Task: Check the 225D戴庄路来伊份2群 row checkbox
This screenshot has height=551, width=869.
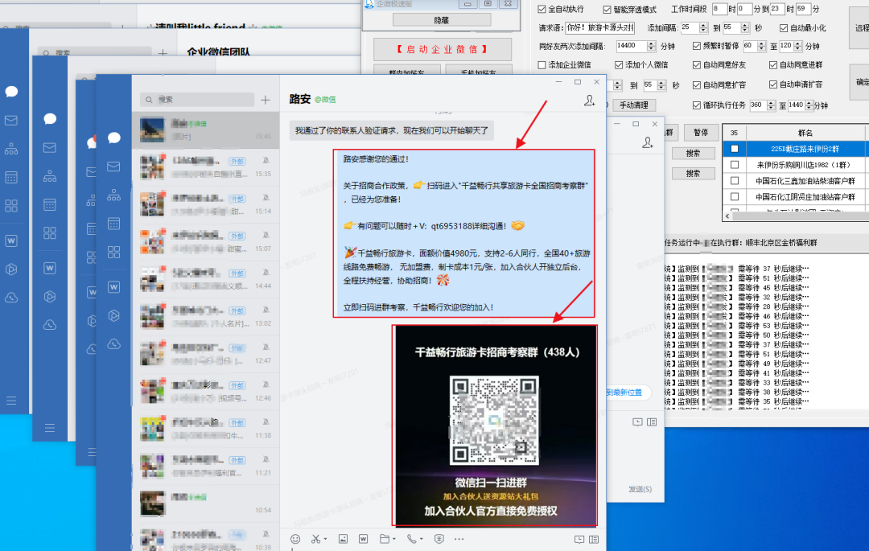Action: pyautogui.click(x=735, y=149)
